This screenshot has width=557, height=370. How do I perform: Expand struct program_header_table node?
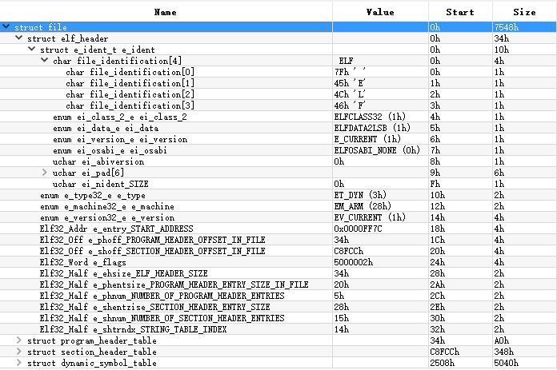pyautogui.click(x=19, y=340)
